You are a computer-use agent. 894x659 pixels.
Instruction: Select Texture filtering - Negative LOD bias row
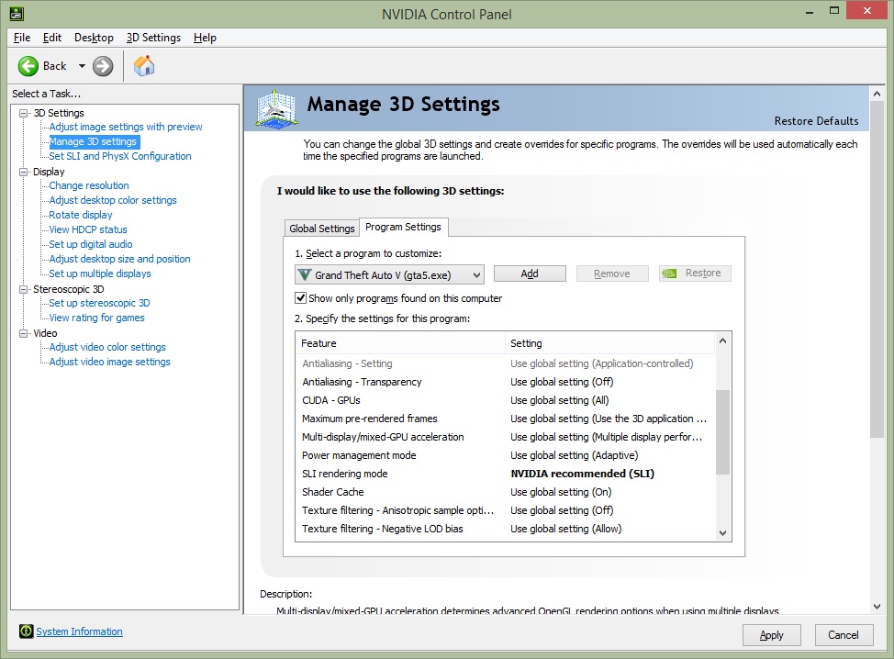505,529
